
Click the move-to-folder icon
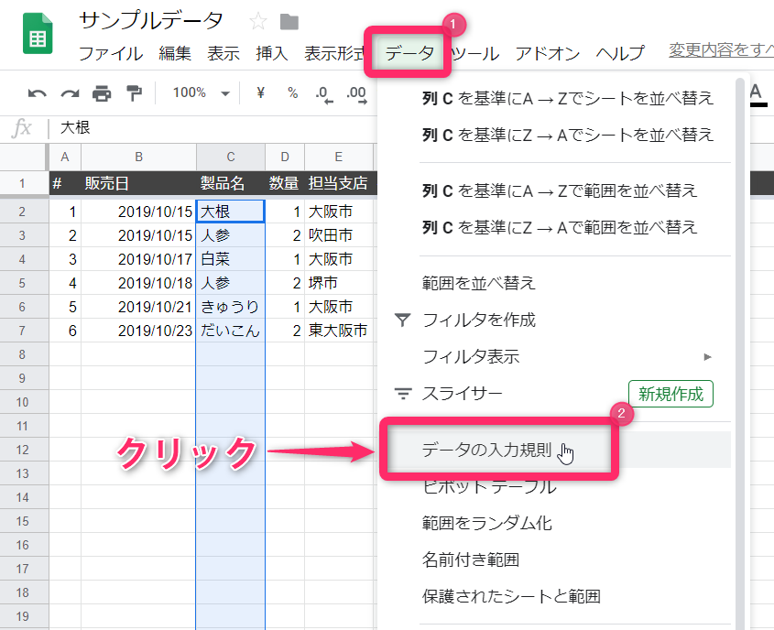pyautogui.click(x=289, y=22)
